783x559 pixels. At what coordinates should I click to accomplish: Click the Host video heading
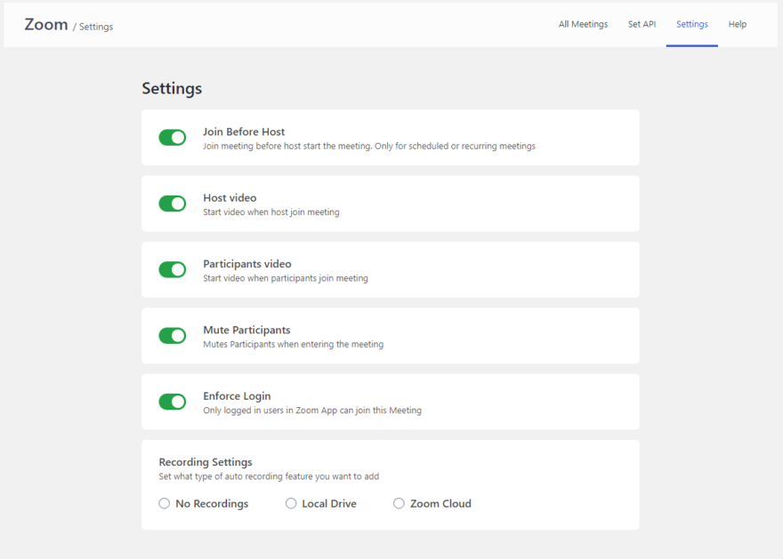point(230,198)
